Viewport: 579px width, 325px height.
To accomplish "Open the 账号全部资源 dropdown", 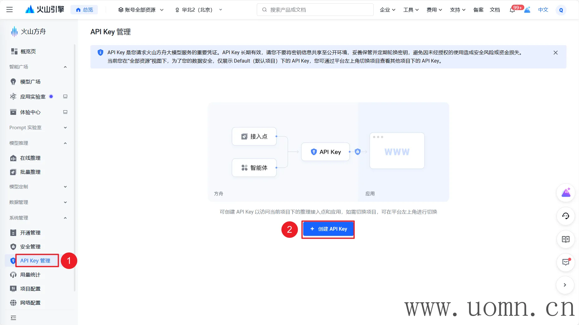I will click(141, 10).
